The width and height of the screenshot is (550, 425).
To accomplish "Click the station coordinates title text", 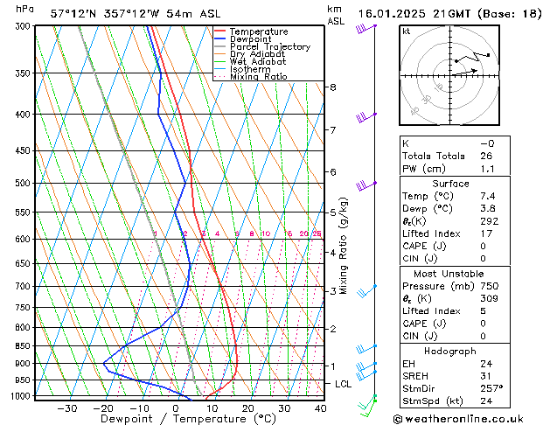I will 125,13.
